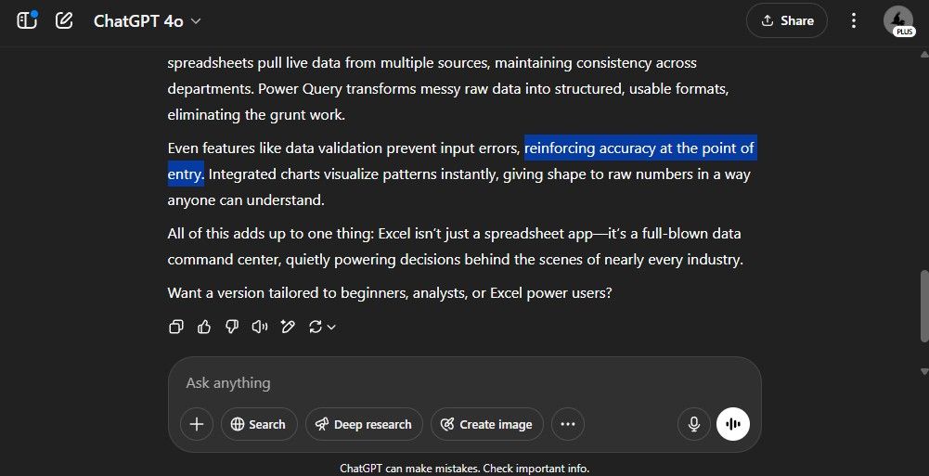The width and height of the screenshot is (929, 476).
Task: Select the Create image tool
Action: pyautogui.click(x=486, y=424)
